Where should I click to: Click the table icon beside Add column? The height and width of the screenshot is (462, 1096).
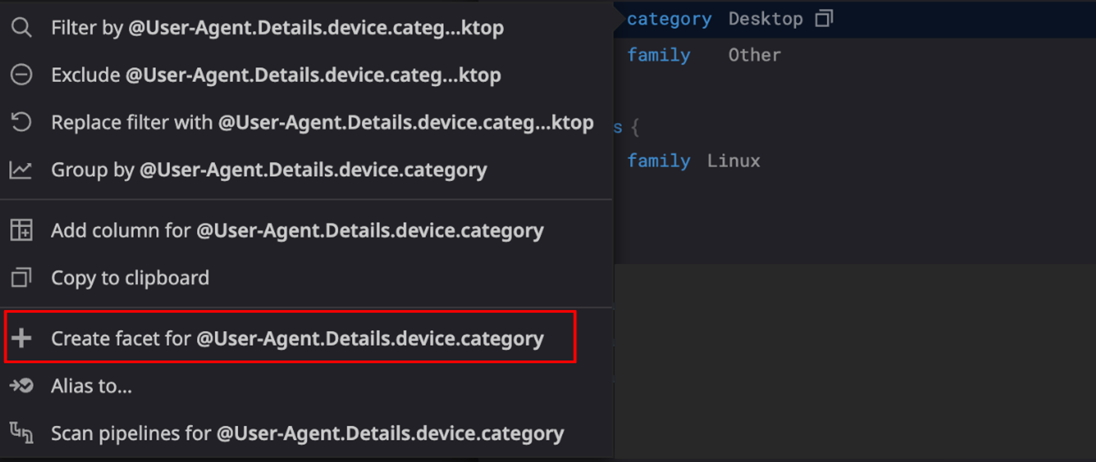(x=22, y=230)
